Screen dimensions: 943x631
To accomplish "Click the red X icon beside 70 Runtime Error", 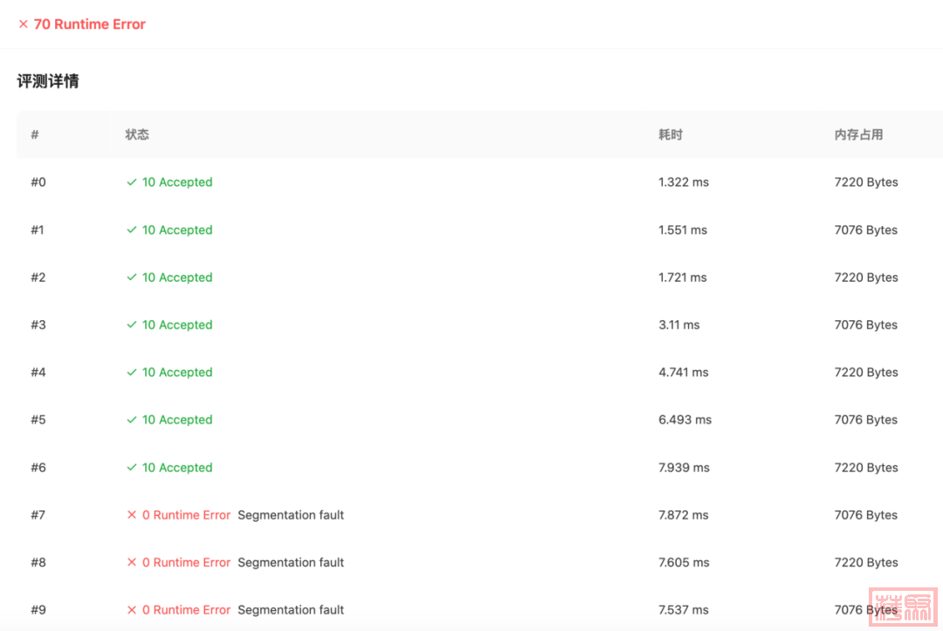I will point(24,24).
